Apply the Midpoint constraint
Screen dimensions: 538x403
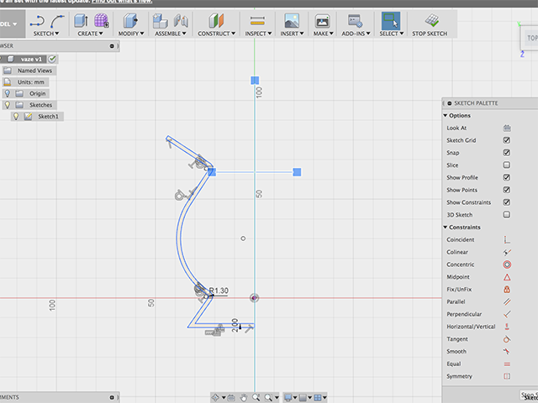click(x=507, y=277)
